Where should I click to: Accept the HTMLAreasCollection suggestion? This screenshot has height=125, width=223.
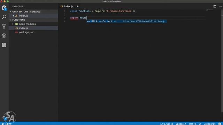click(x=127, y=22)
